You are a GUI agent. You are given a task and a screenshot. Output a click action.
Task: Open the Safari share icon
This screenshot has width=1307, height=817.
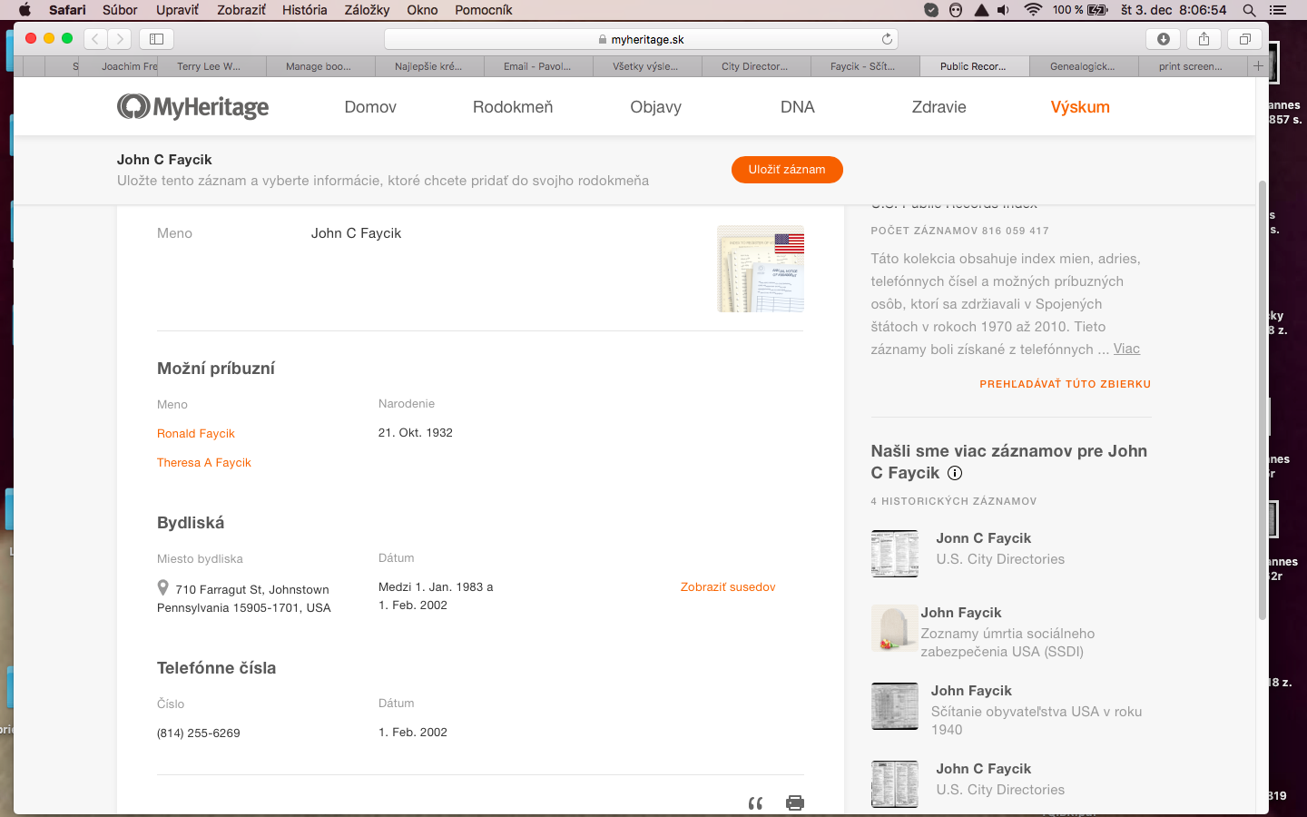(x=1204, y=39)
